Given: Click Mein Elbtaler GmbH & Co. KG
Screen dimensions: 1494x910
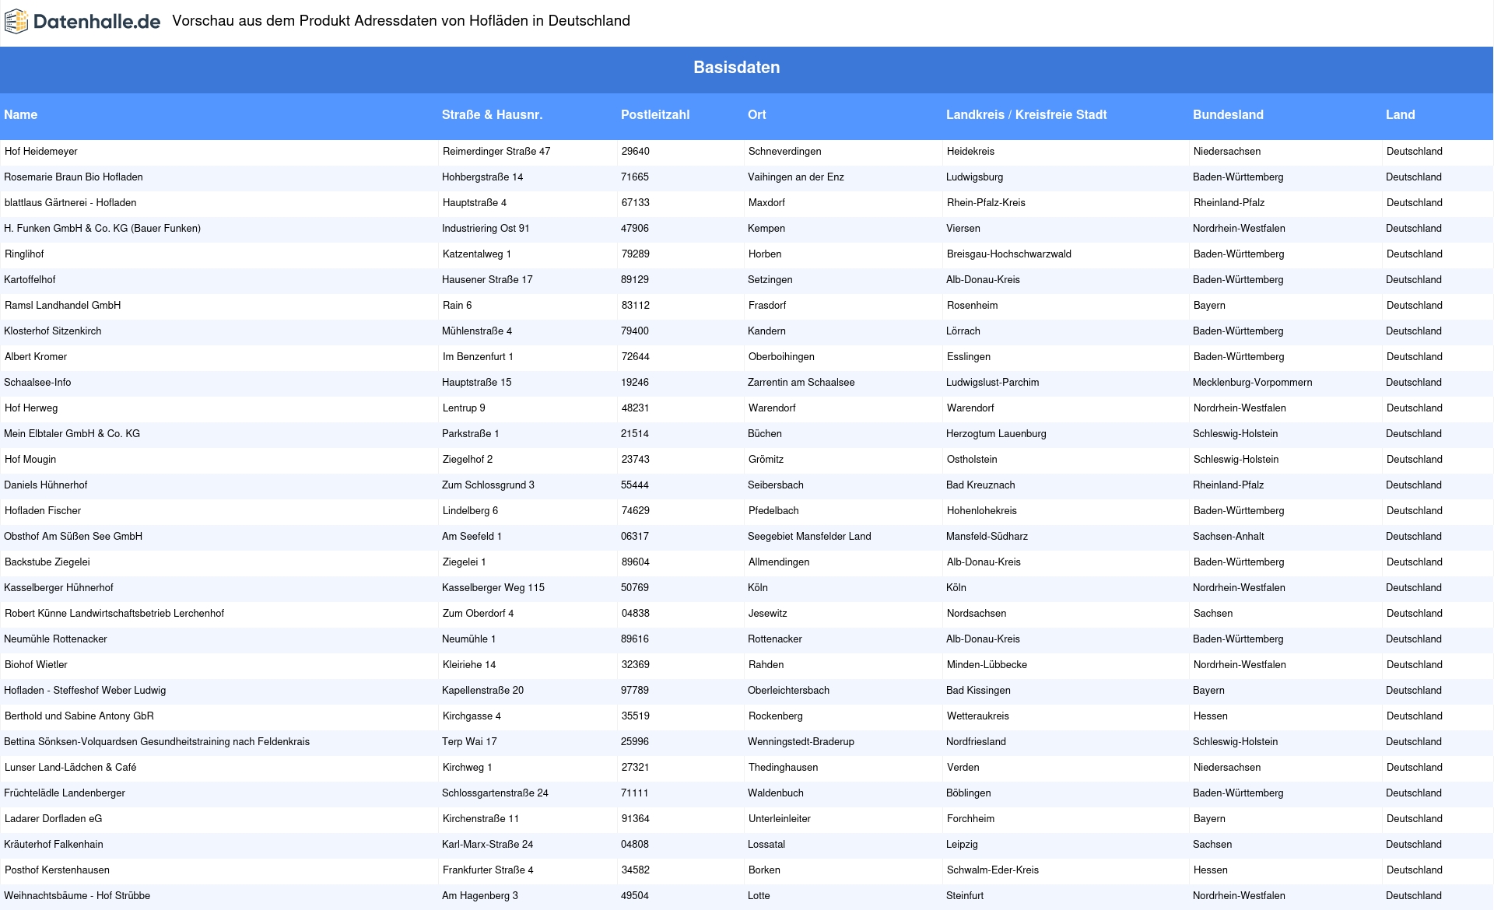Looking at the screenshot, I should coord(72,434).
